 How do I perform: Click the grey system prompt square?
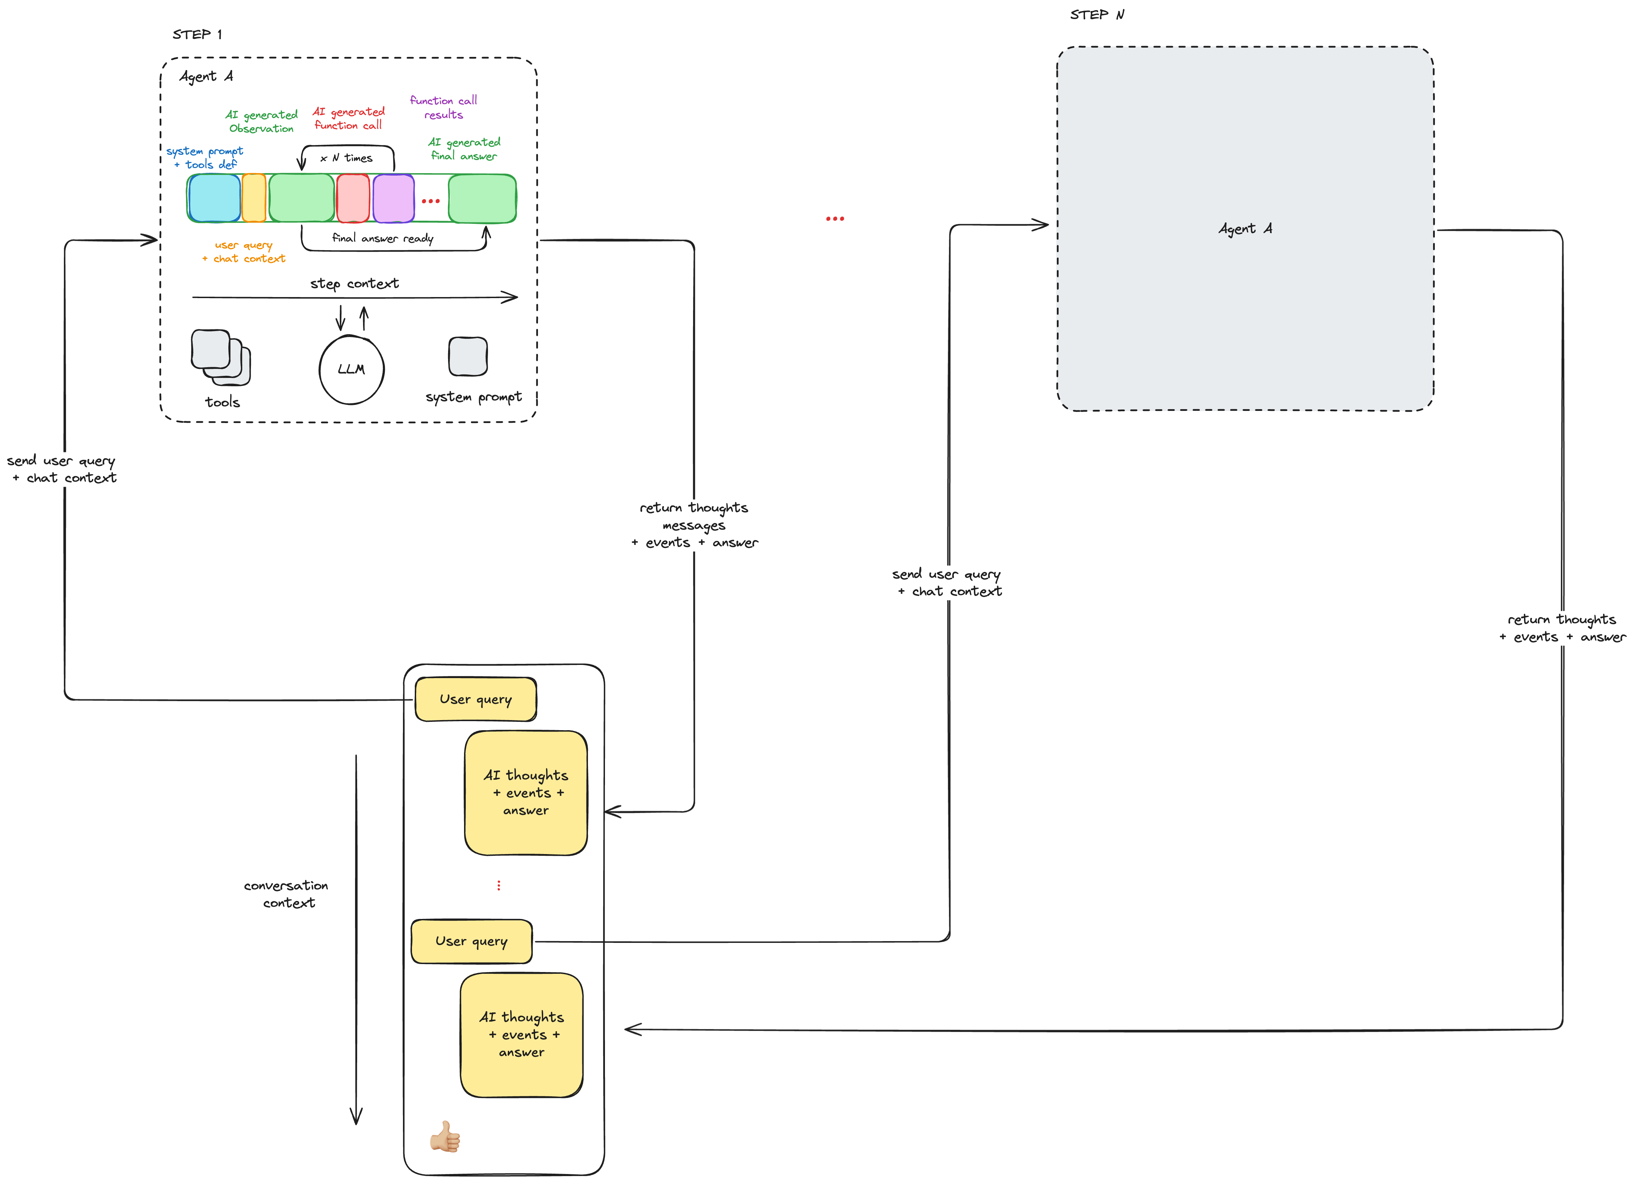468,356
